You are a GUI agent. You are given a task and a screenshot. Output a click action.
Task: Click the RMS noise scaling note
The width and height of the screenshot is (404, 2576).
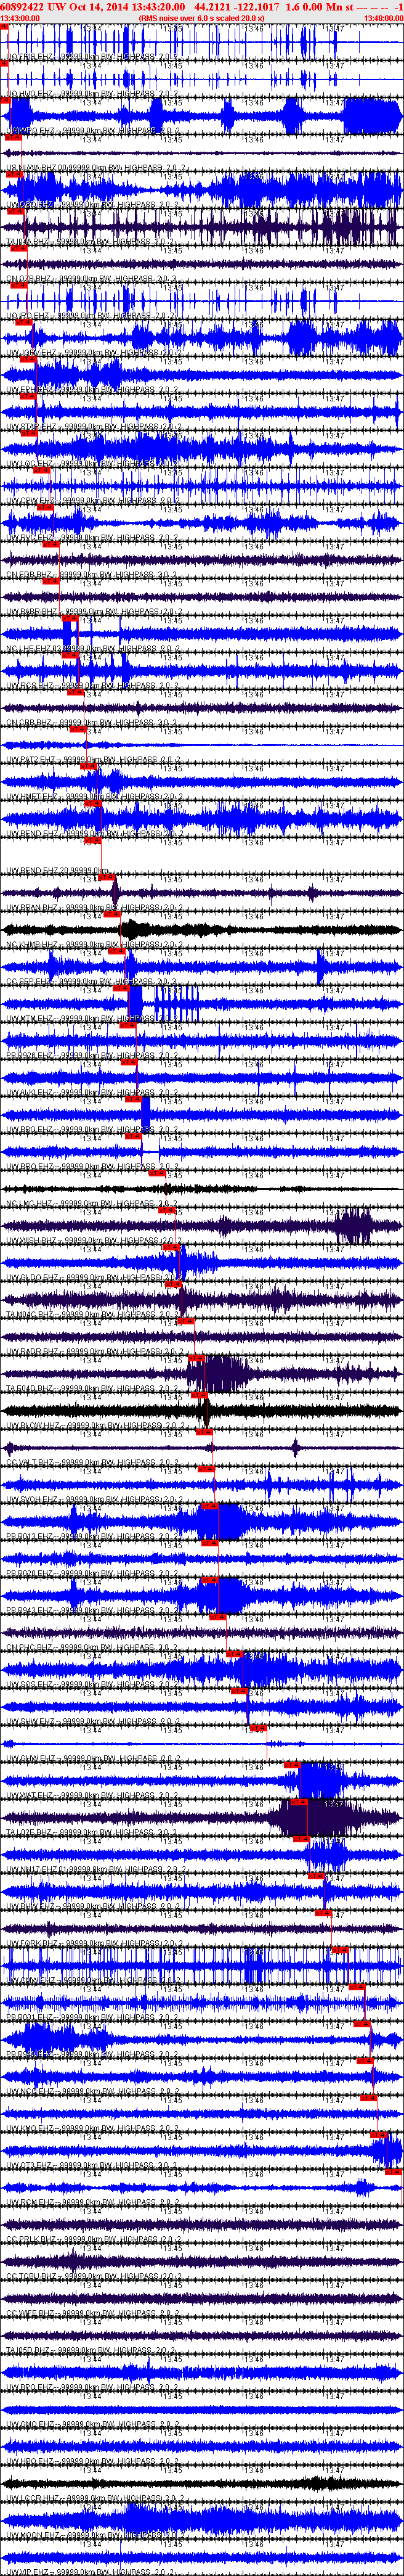pyautogui.click(x=202, y=18)
